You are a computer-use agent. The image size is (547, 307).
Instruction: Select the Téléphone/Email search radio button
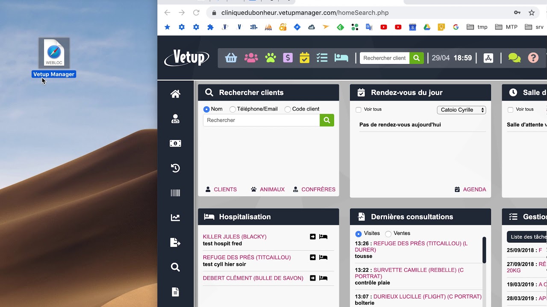pos(233,109)
